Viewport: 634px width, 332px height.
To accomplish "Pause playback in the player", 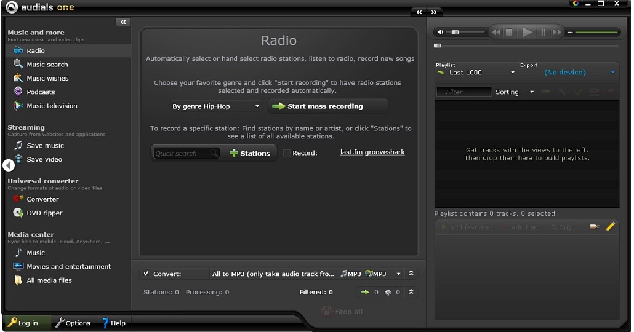I will 543,32.
